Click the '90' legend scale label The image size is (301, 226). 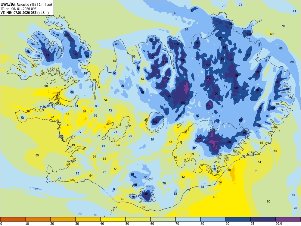point(227,224)
